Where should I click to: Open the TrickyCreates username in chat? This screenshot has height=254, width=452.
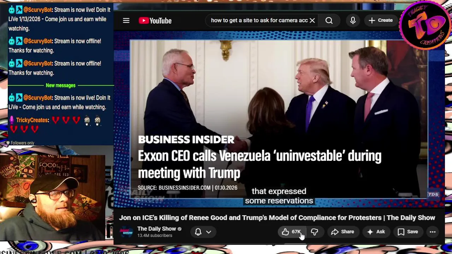coord(32,120)
